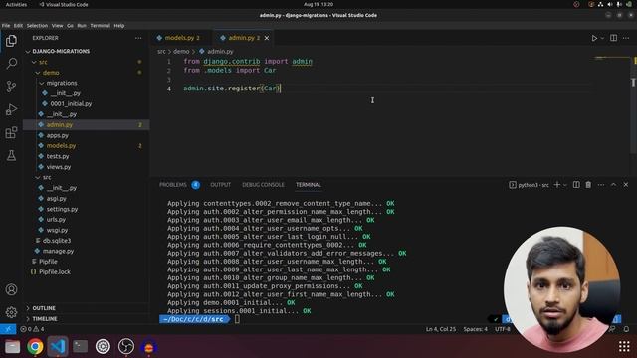Open manage.py in explorer
Screen dimensions: 637x358
click(x=58, y=251)
